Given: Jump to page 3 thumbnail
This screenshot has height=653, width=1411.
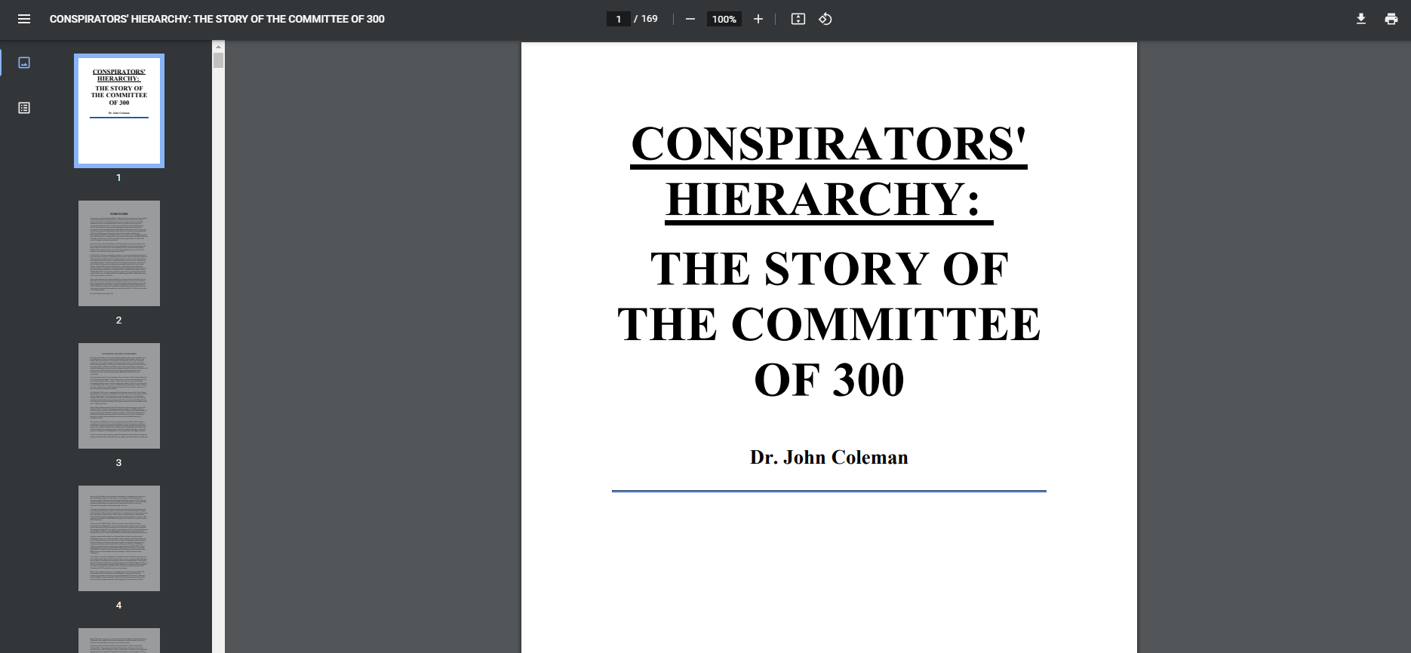Looking at the screenshot, I should point(119,396).
